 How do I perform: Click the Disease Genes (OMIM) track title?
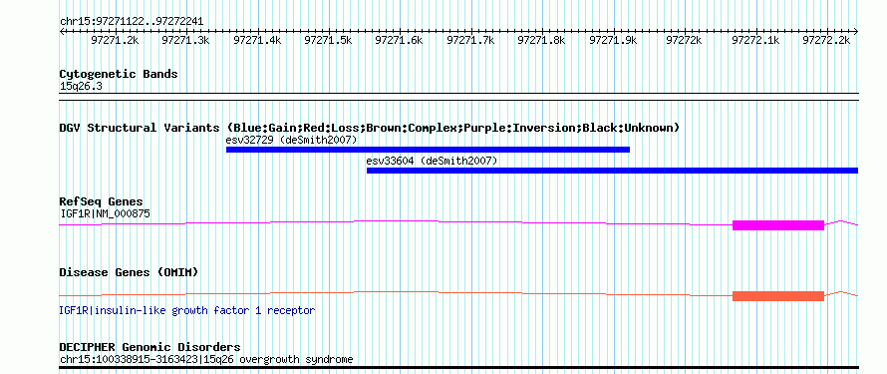(129, 272)
